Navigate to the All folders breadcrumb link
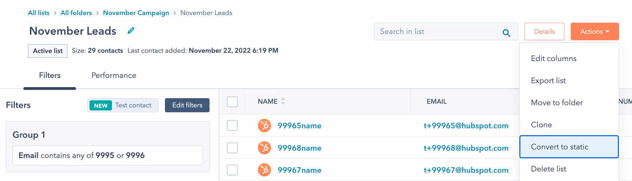Viewport: 632px width, 181px height. tap(76, 13)
